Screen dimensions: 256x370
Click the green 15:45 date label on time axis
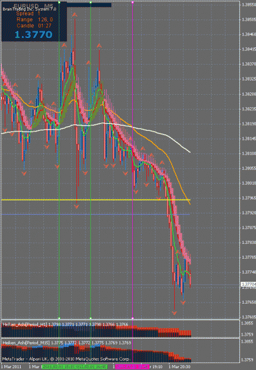click(x=91, y=367)
